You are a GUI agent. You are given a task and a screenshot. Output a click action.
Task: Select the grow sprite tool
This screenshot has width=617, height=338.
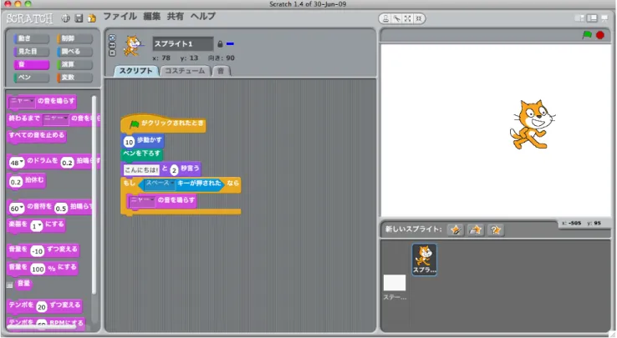(408, 18)
